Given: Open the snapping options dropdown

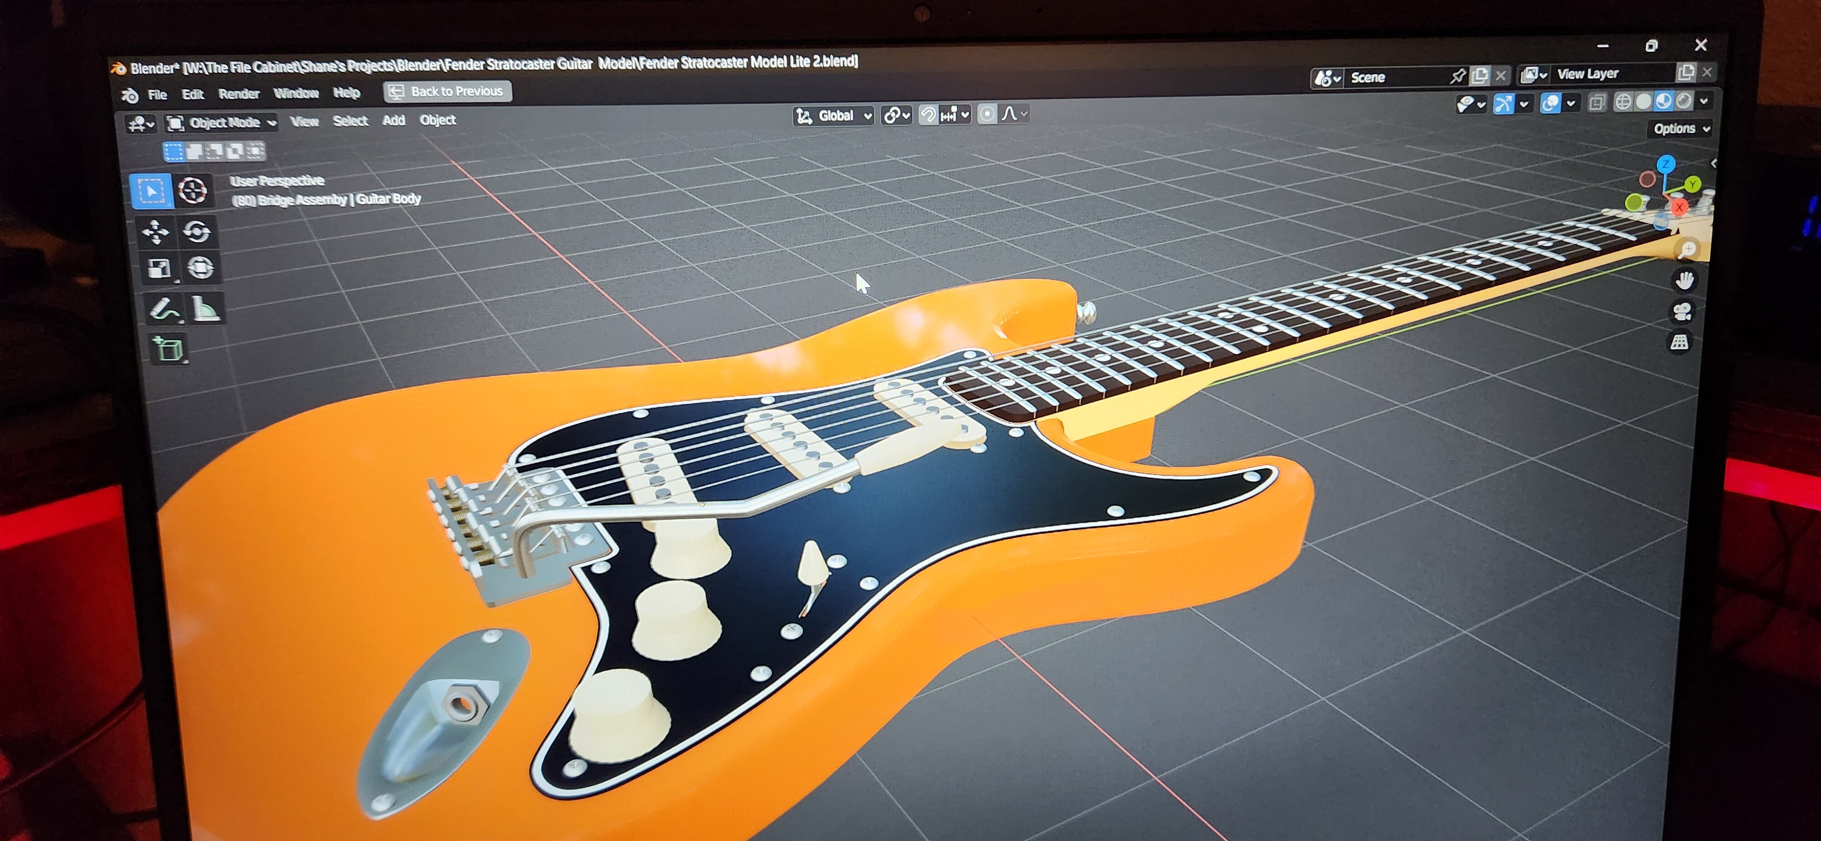Looking at the screenshot, I should click(954, 115).
